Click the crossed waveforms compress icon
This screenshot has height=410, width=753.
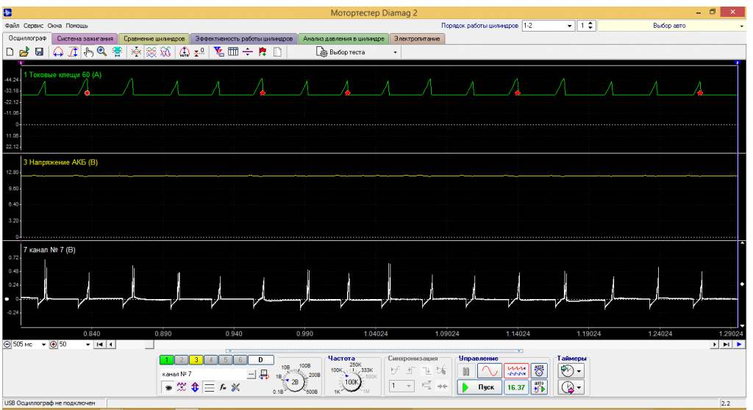(x=136, y=52)
